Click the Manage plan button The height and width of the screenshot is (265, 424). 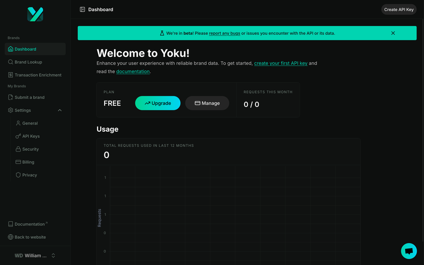tap(207, 103)
